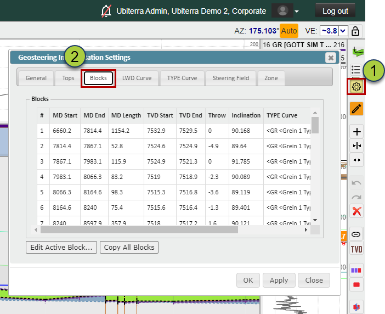Viewport: 385px width, 314px height.
Task: Click the inclination cell 91.785
Action: (246, 161)
